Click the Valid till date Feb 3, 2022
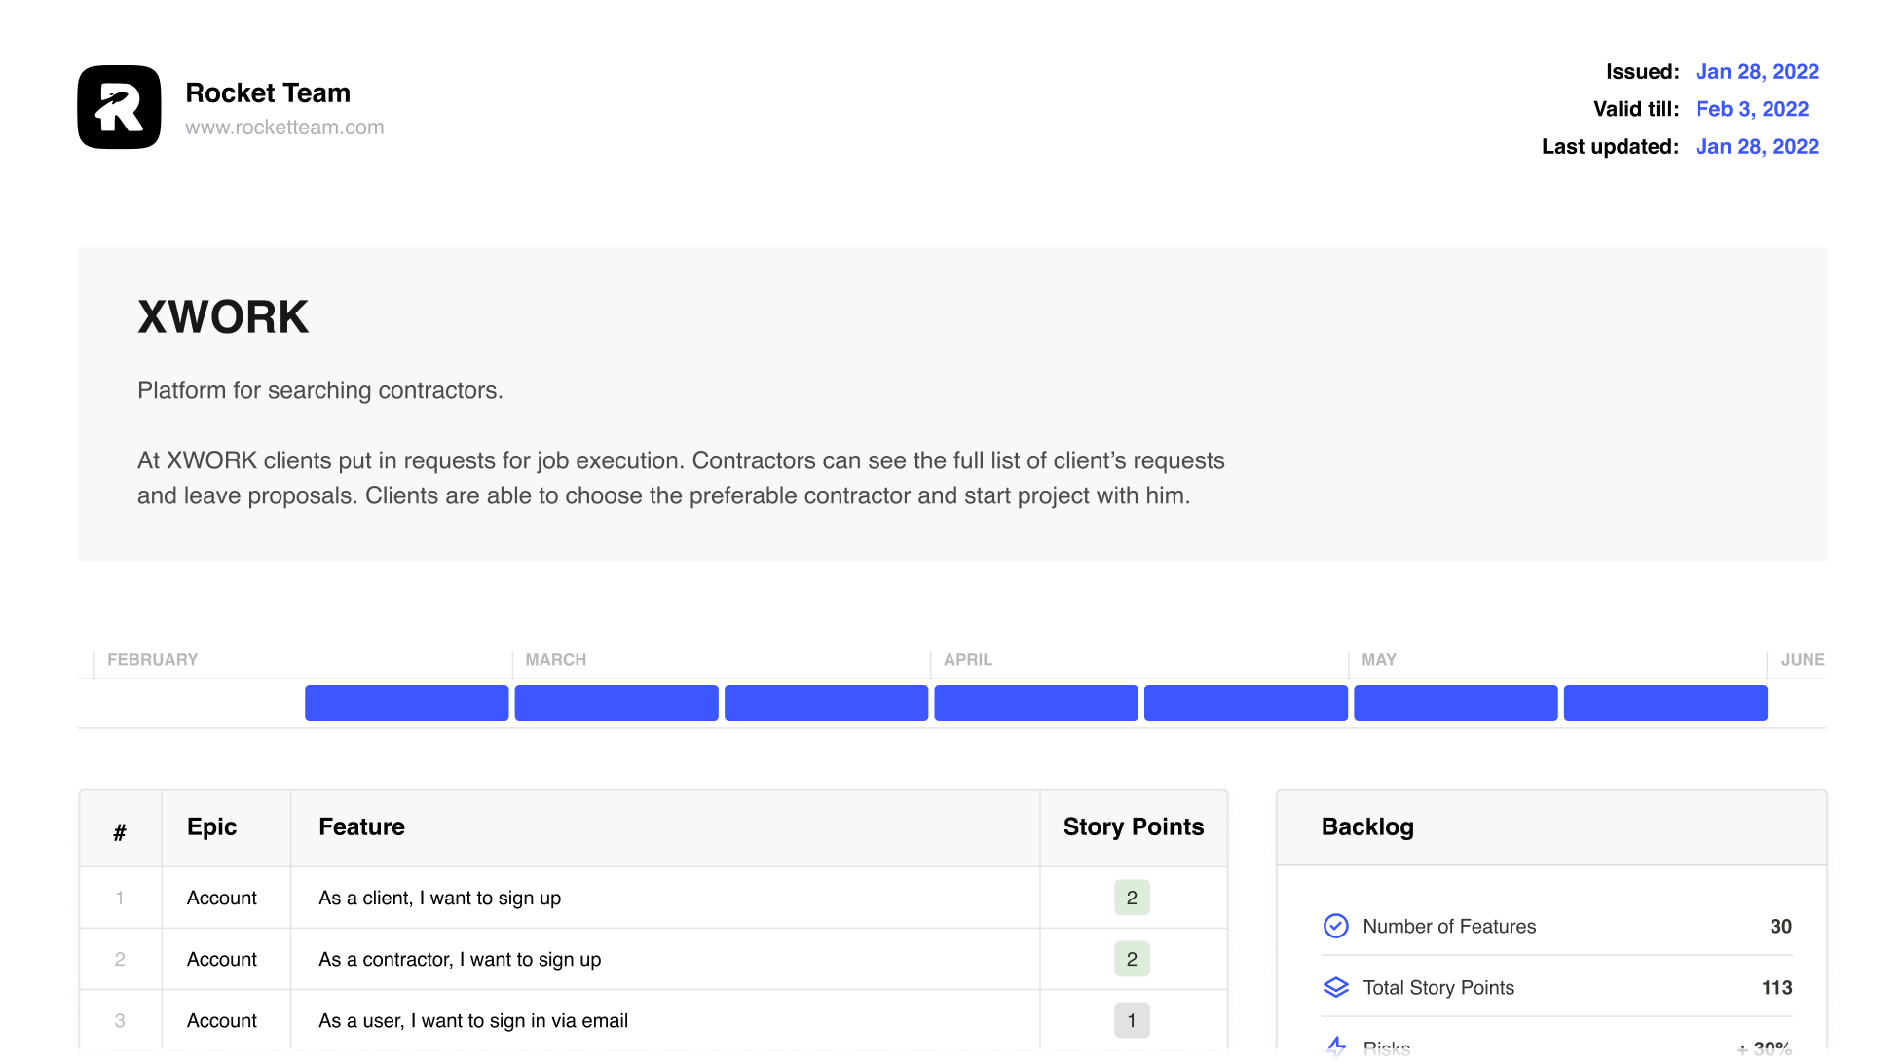The width and height of the screenshot is (1903, 1064). 1751,109
